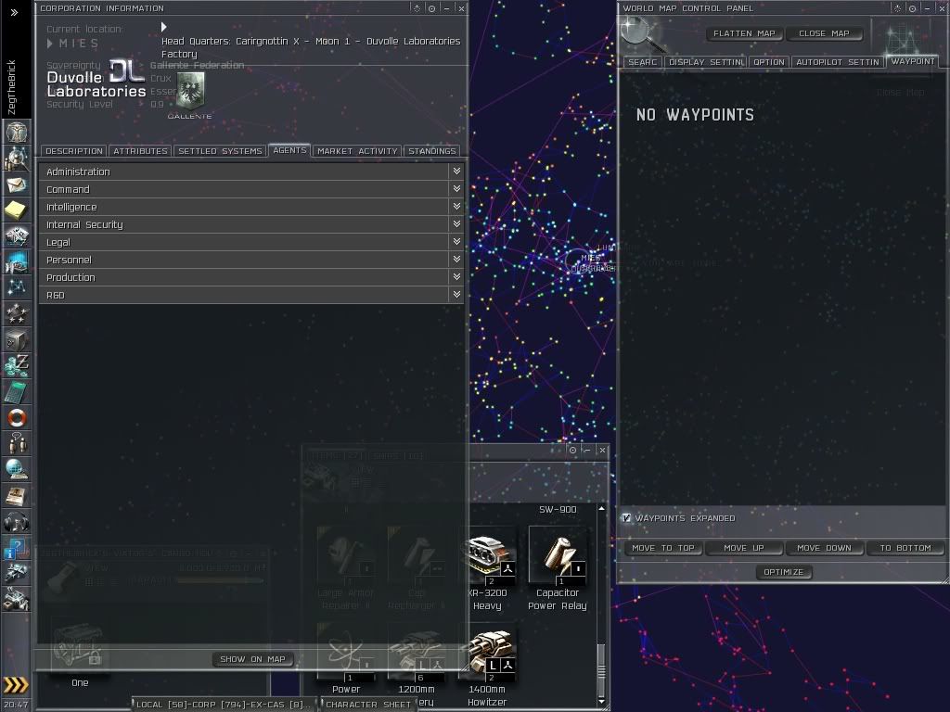Switch to the Attributes tab

[x=140, y=151]
